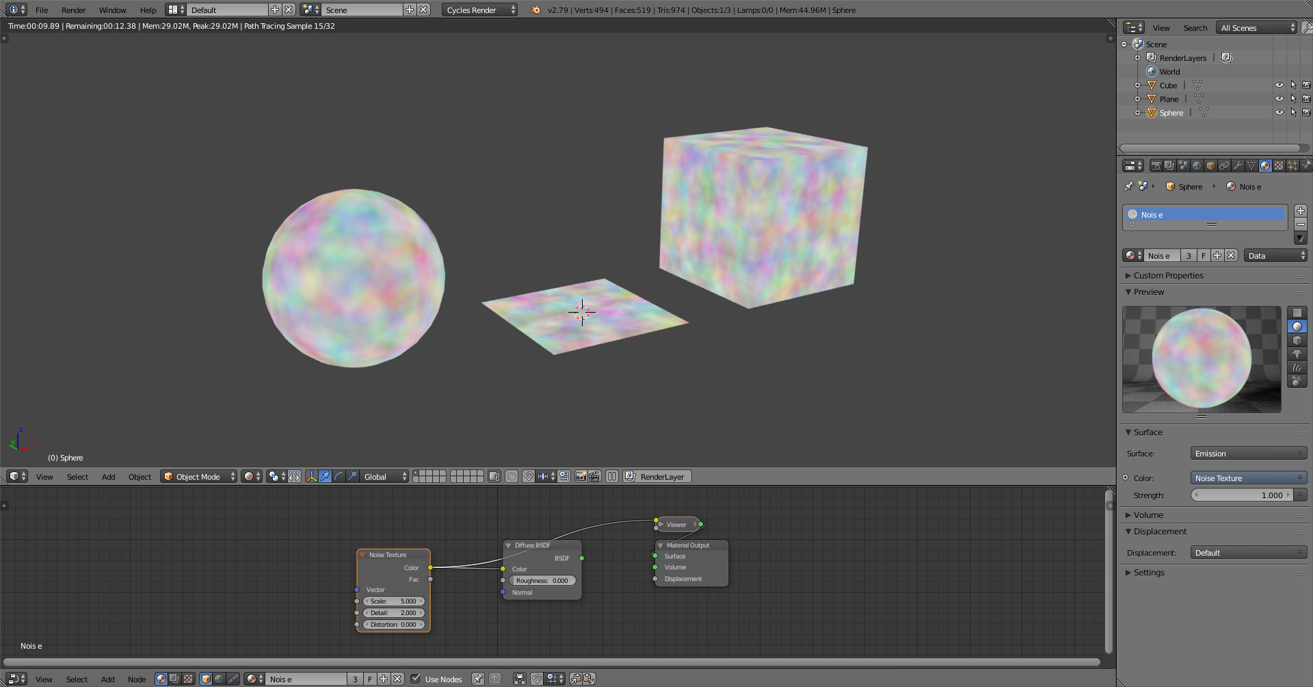The width and height of the screenshot is (1313, 687).
Task: Expand the Custom Properties panel
Action: point(1168,275)
